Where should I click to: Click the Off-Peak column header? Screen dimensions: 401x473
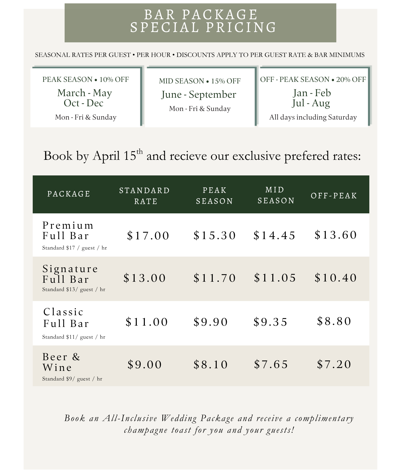pyautogui.click(x=334, y=195)
